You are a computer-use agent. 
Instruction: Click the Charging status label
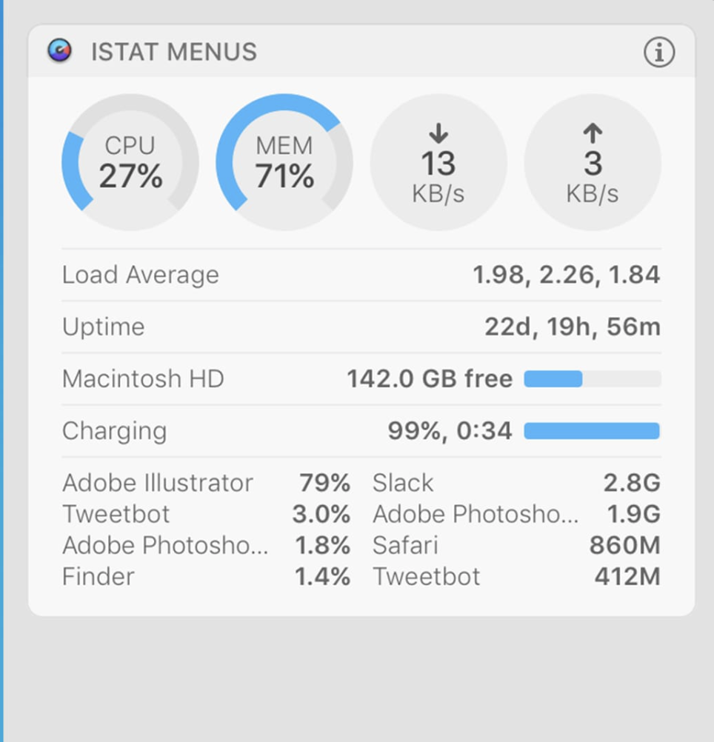click(x=115, y=431)
